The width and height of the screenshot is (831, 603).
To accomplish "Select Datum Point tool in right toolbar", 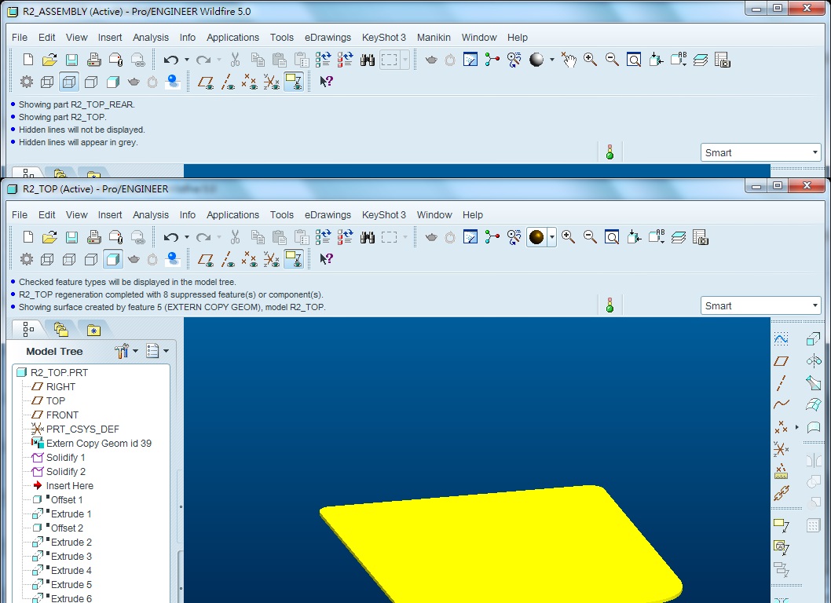I will tap(782, 426).
